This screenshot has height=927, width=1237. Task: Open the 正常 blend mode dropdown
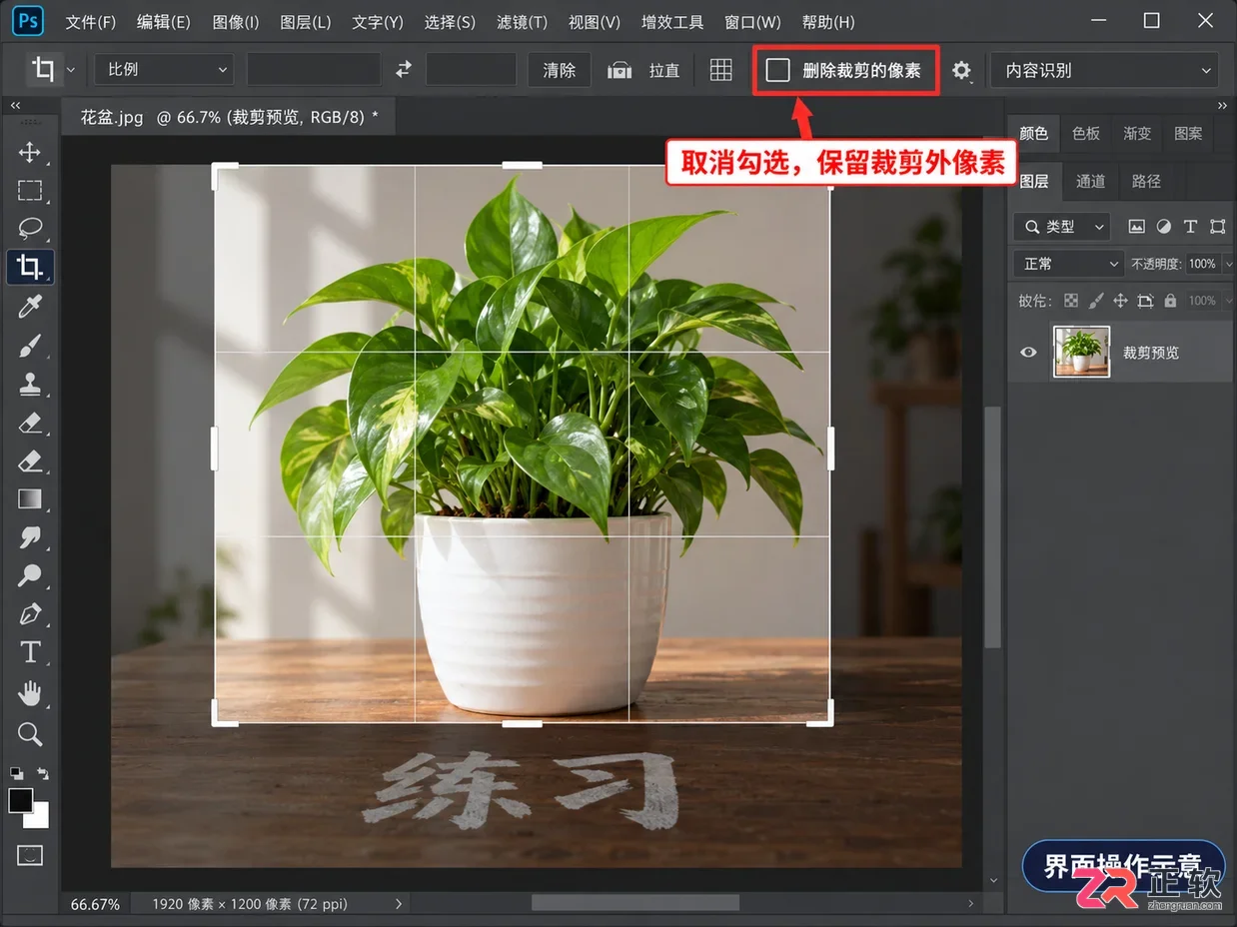coord(1068,264)
